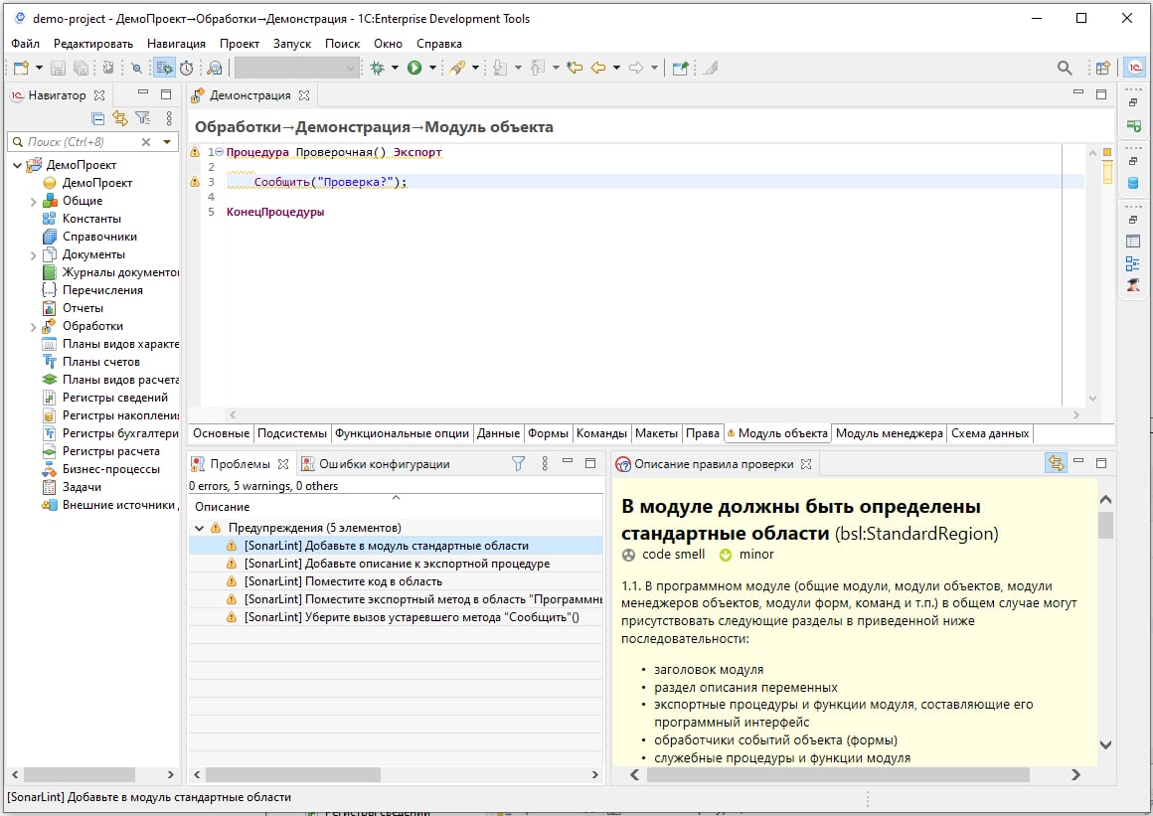Expand the Общие tree node
The image size is (1153, 816).
coord(33,202)
